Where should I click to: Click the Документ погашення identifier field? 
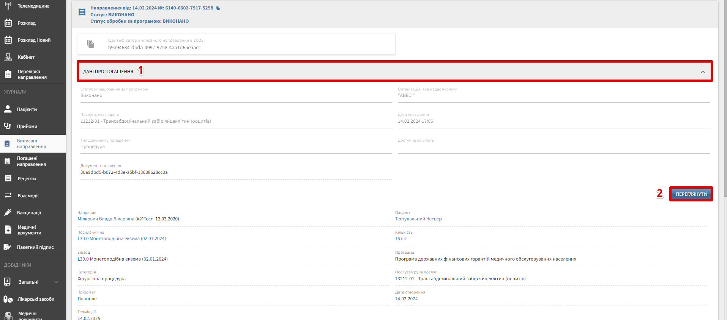click(124, 172)
